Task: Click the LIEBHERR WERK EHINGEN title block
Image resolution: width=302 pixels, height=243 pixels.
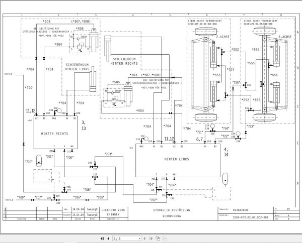Action: coord(113,212)
